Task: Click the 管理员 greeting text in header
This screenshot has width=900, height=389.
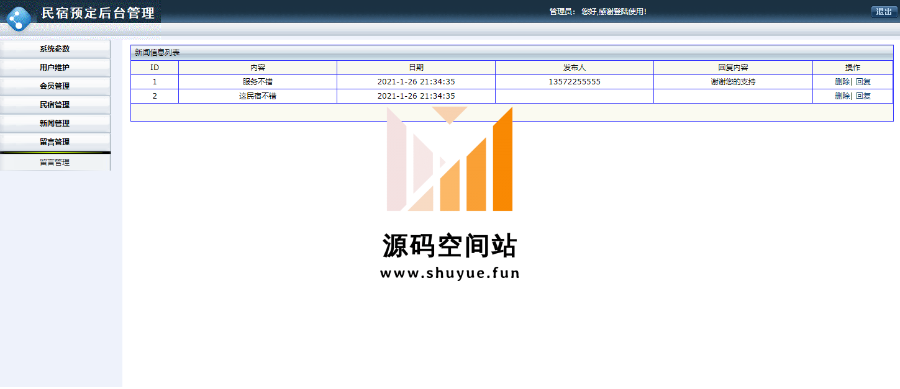Action: (x=598, y=12)
